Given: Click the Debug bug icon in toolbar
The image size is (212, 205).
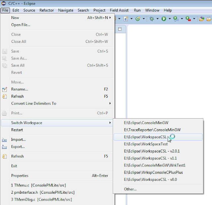Looking at the screenshot, I should pos(152,19).
